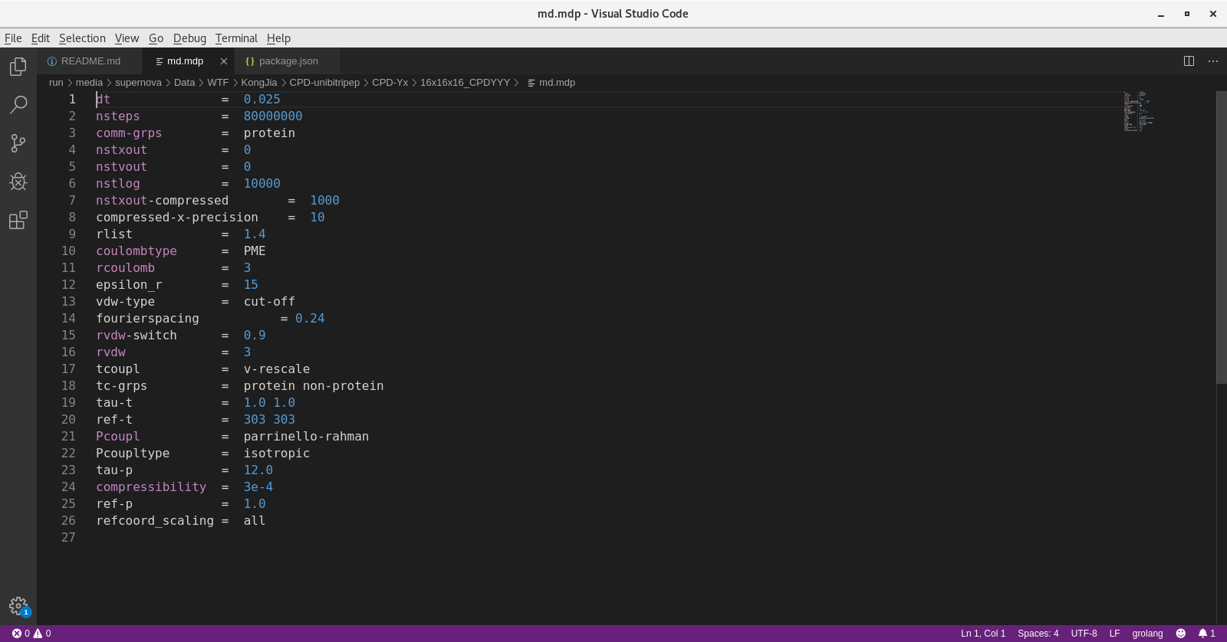
Task: Click the minimap code preview
Action: (1139, 112)
